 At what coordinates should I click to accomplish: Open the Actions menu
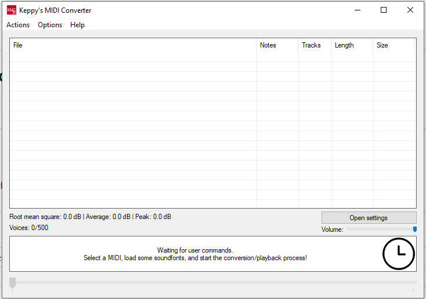(18, 25)
